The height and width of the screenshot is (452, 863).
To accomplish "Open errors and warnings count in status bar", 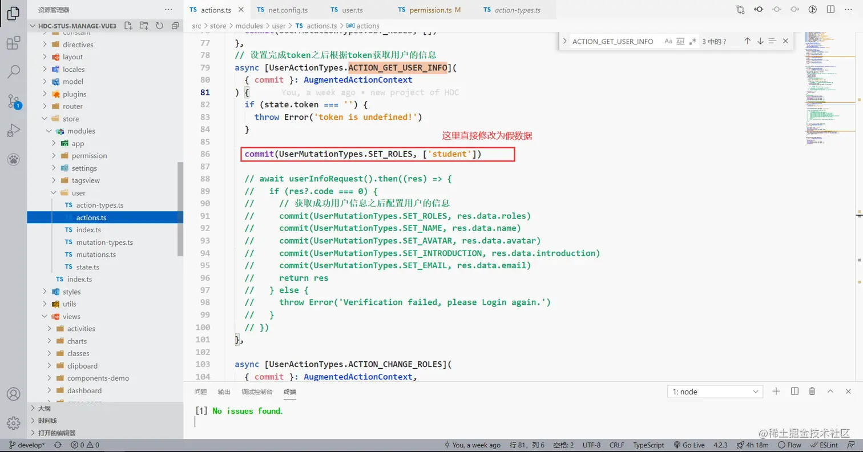I will tap(85, 445).
